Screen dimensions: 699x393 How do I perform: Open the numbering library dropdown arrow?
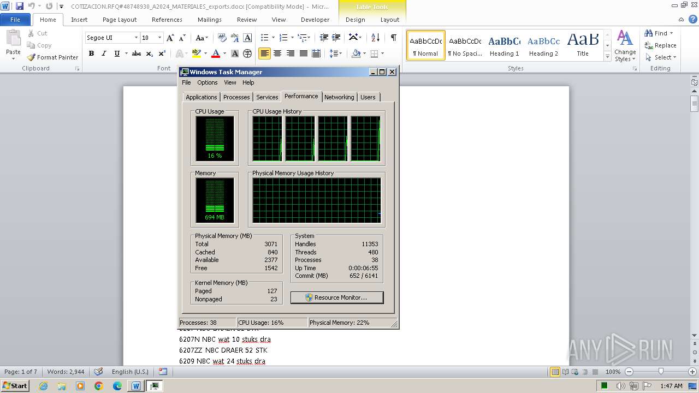coord(292,38)
